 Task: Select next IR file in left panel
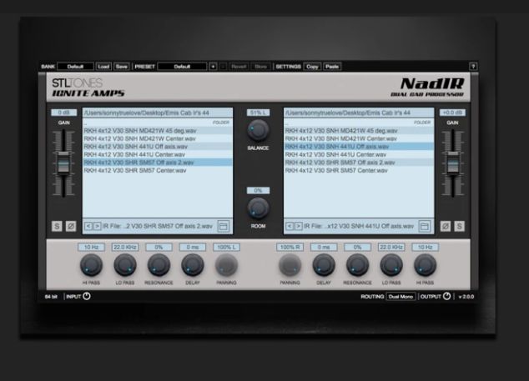point(97,226)
